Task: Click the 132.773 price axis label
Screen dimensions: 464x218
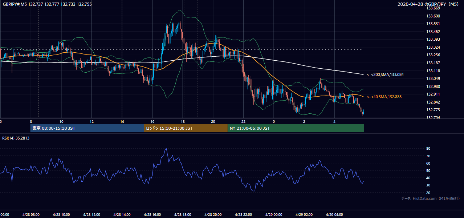Action: pos(433,110)
